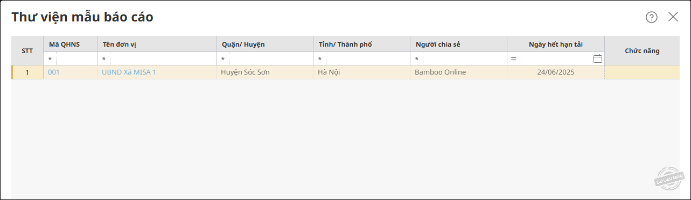The image size is (691, 200).
Task: Open filter operator for Người chia sẻ column
Action: click(416, 59)
